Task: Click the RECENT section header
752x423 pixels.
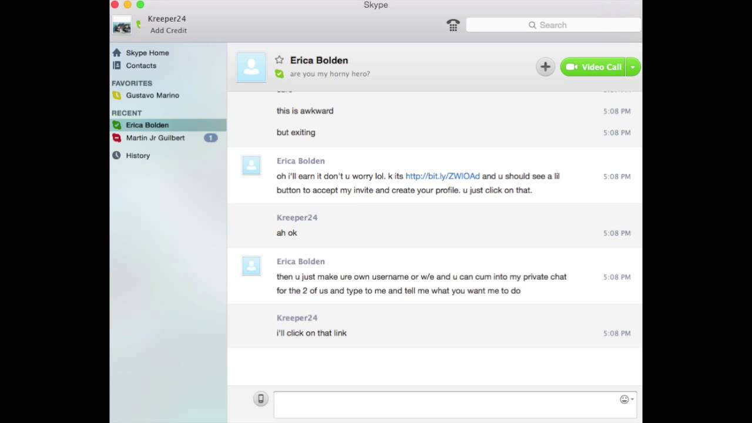Action: point(127,113)
